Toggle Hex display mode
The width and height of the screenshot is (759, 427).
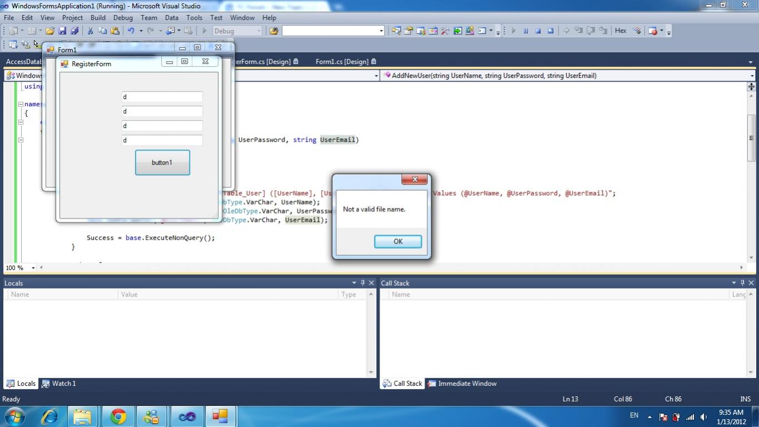[621, 31]
